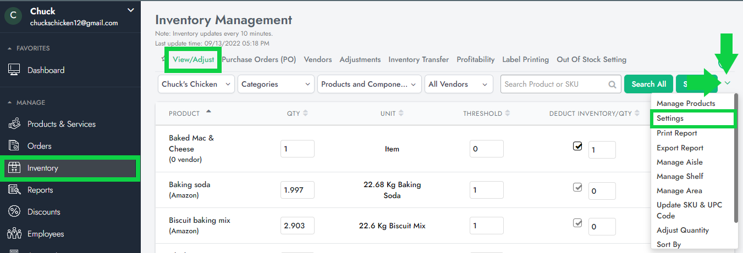743x253 pixels.
Task: Click the Reports icon in sidebar
Action: coord(14,190)
